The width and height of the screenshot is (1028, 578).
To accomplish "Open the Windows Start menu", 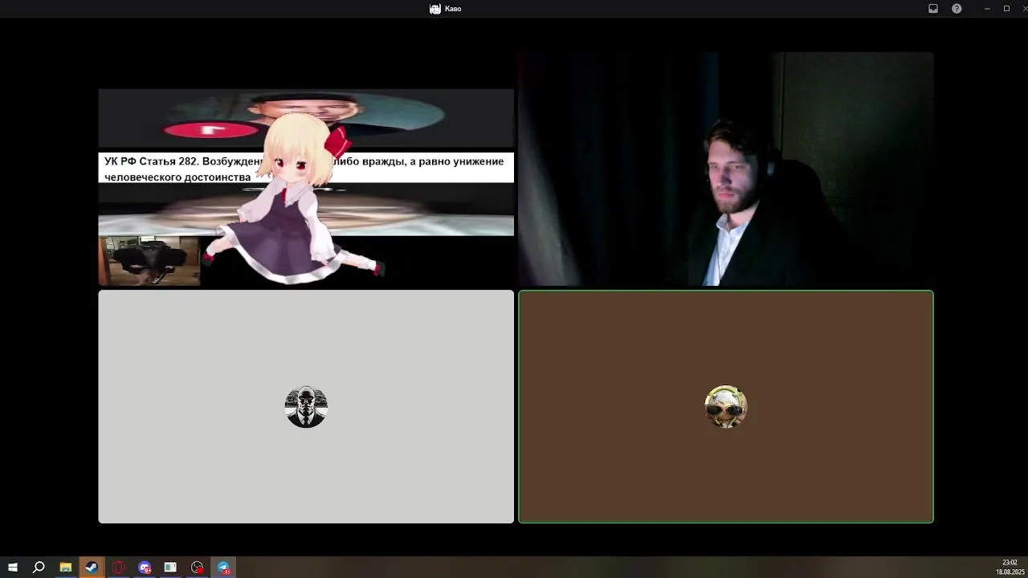I will tap(13, 568).
